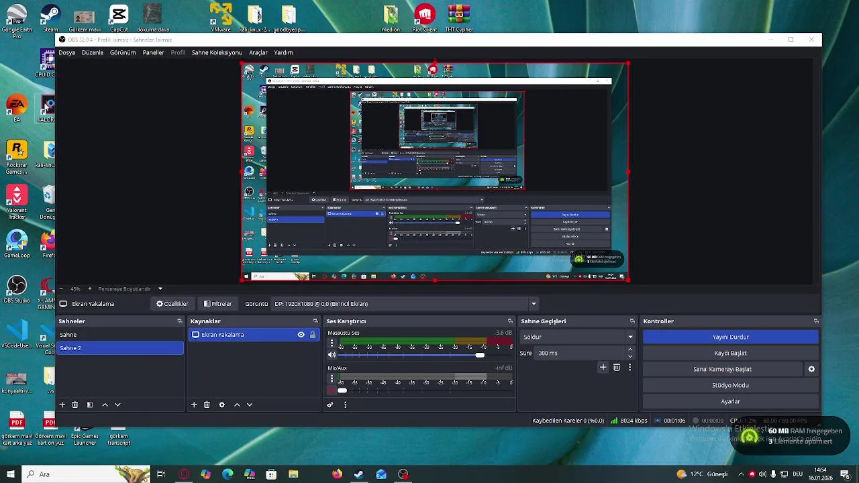
Task: Remove the selected source with the trash icon
Action: tap(207, 405)
